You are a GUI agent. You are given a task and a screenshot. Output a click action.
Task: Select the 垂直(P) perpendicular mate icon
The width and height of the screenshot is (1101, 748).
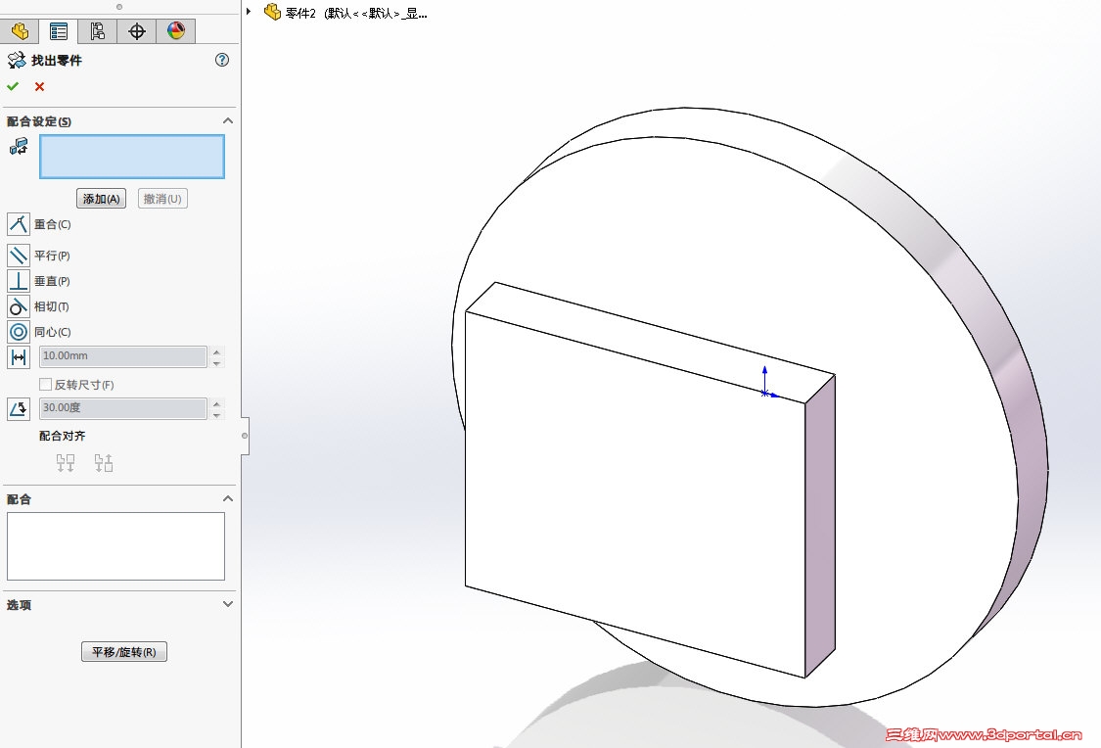(x=19, y=280)
